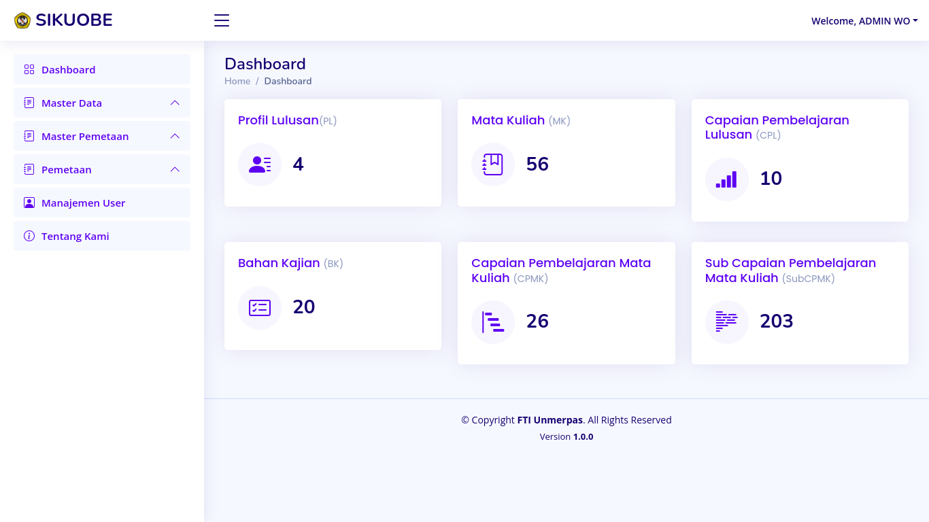Expand the Master Pemetaan chevron
The image size is (929, 522).
coord(175,136)
